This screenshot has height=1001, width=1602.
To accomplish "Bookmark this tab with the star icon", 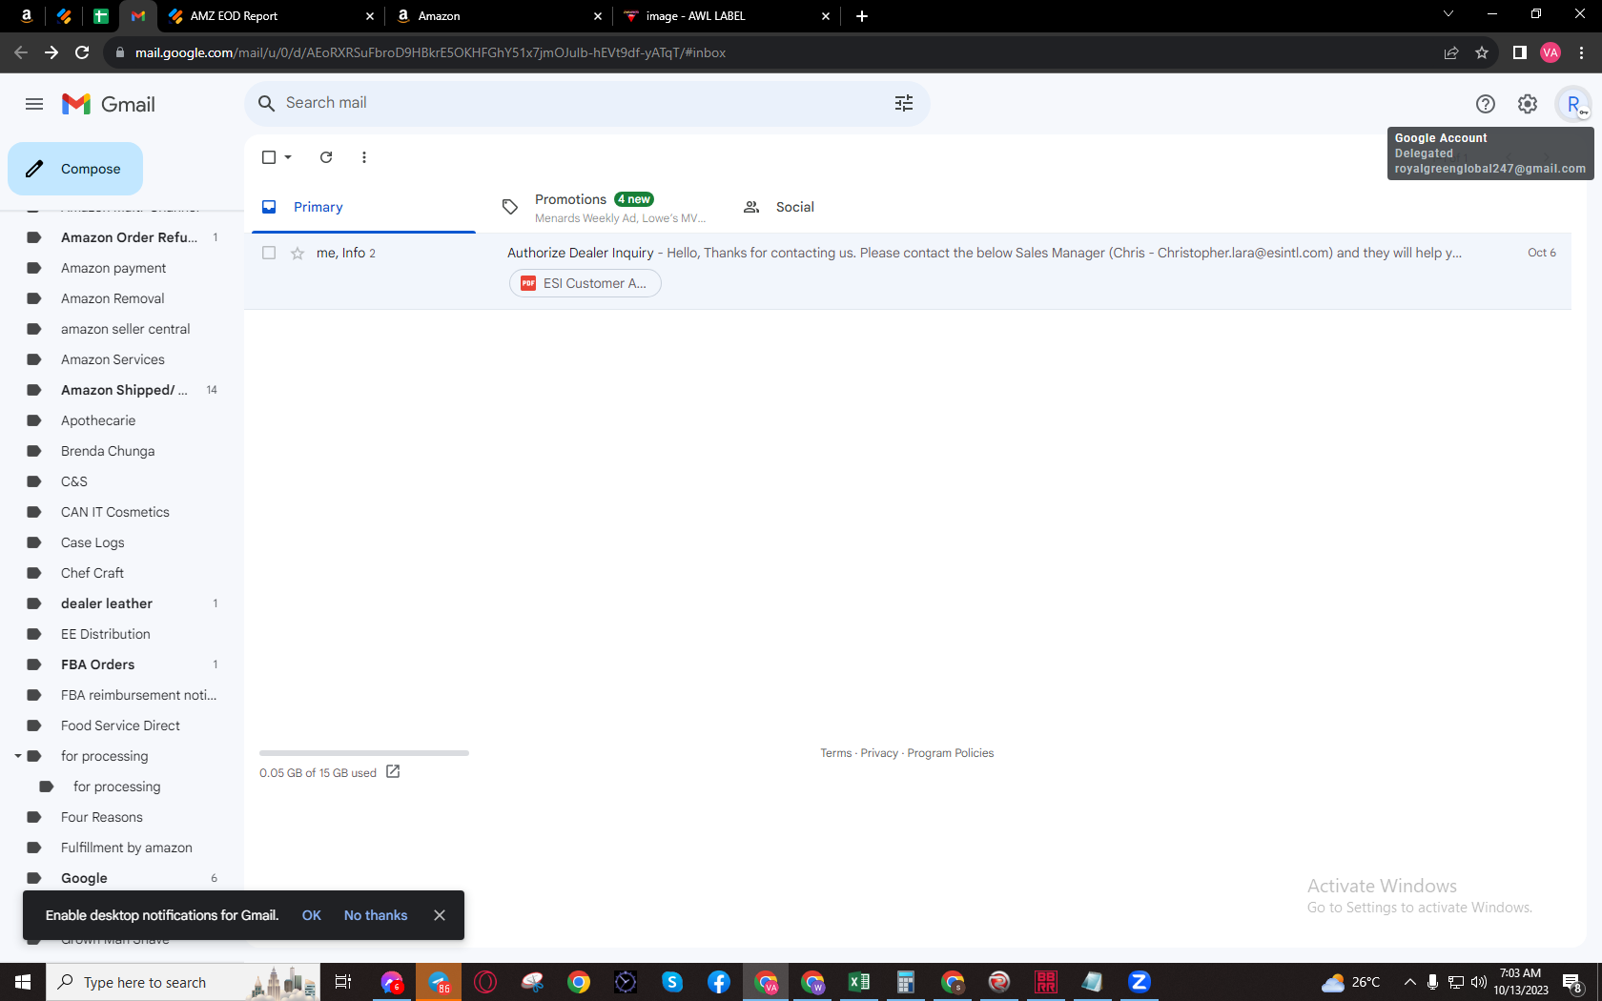I will coord(1482,52).
